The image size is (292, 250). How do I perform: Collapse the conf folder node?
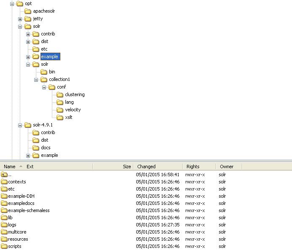pos(44,87)
